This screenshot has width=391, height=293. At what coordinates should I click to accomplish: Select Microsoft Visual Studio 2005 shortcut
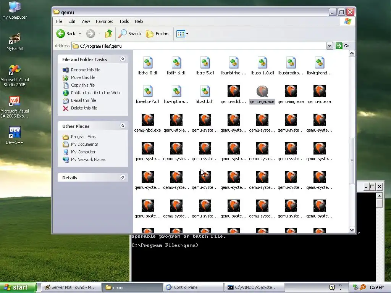coord(15,76)
